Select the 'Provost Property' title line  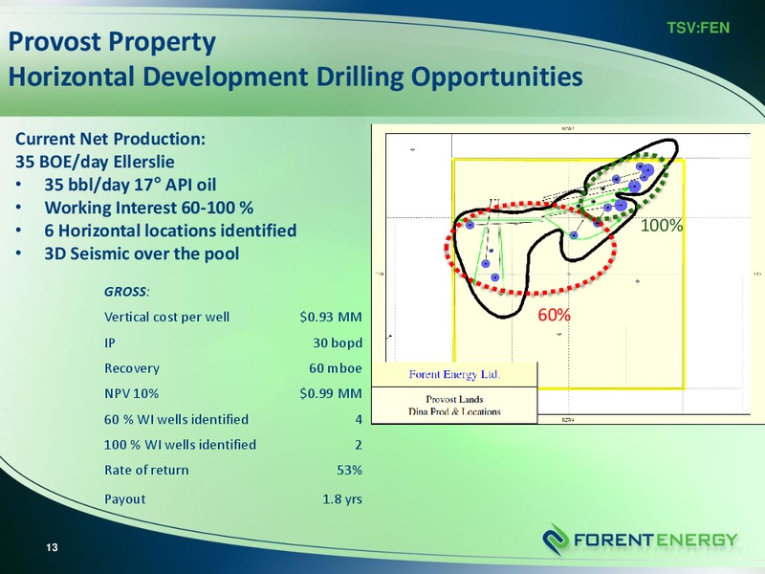coord(112,42)
